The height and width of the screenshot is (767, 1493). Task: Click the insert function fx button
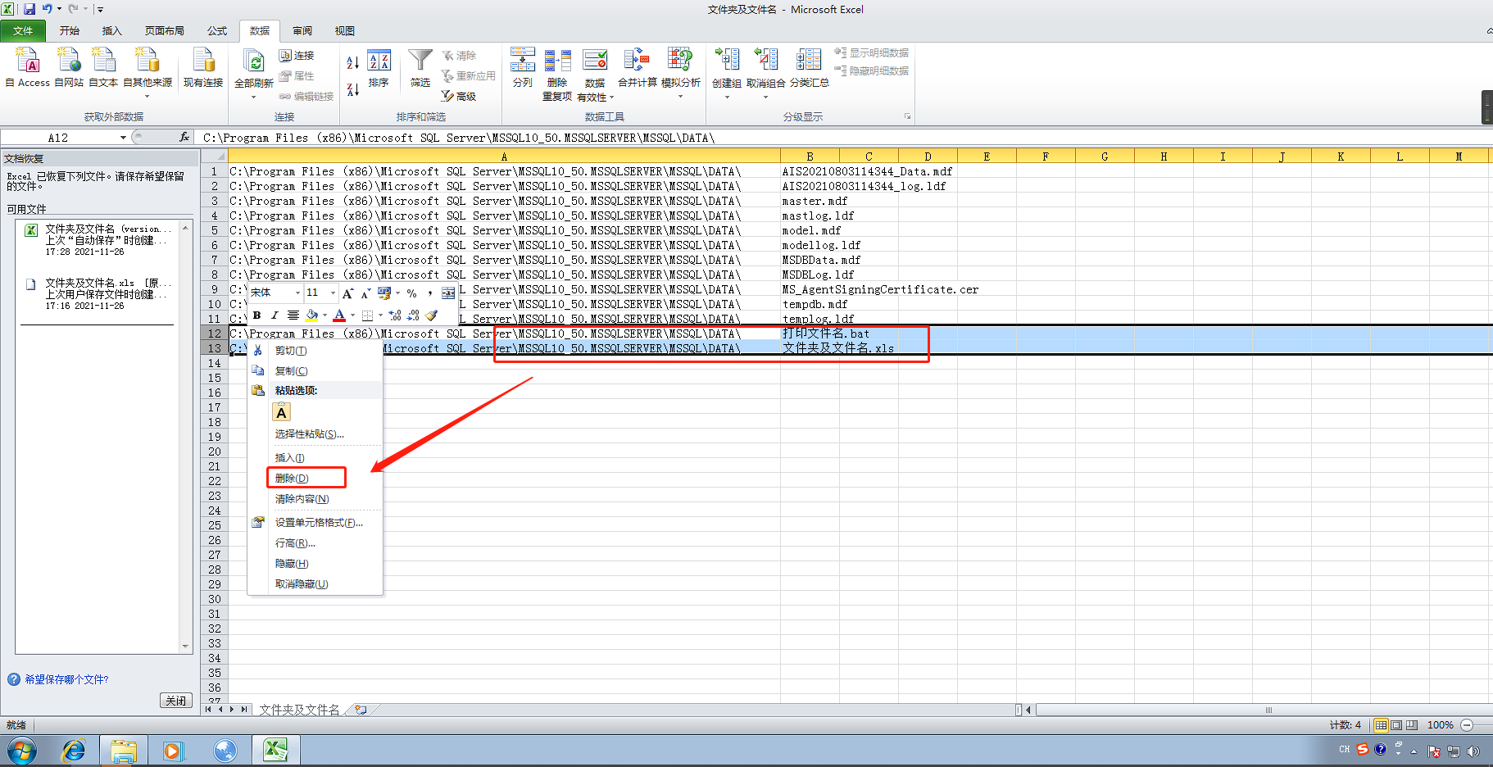tap(184, 138)
